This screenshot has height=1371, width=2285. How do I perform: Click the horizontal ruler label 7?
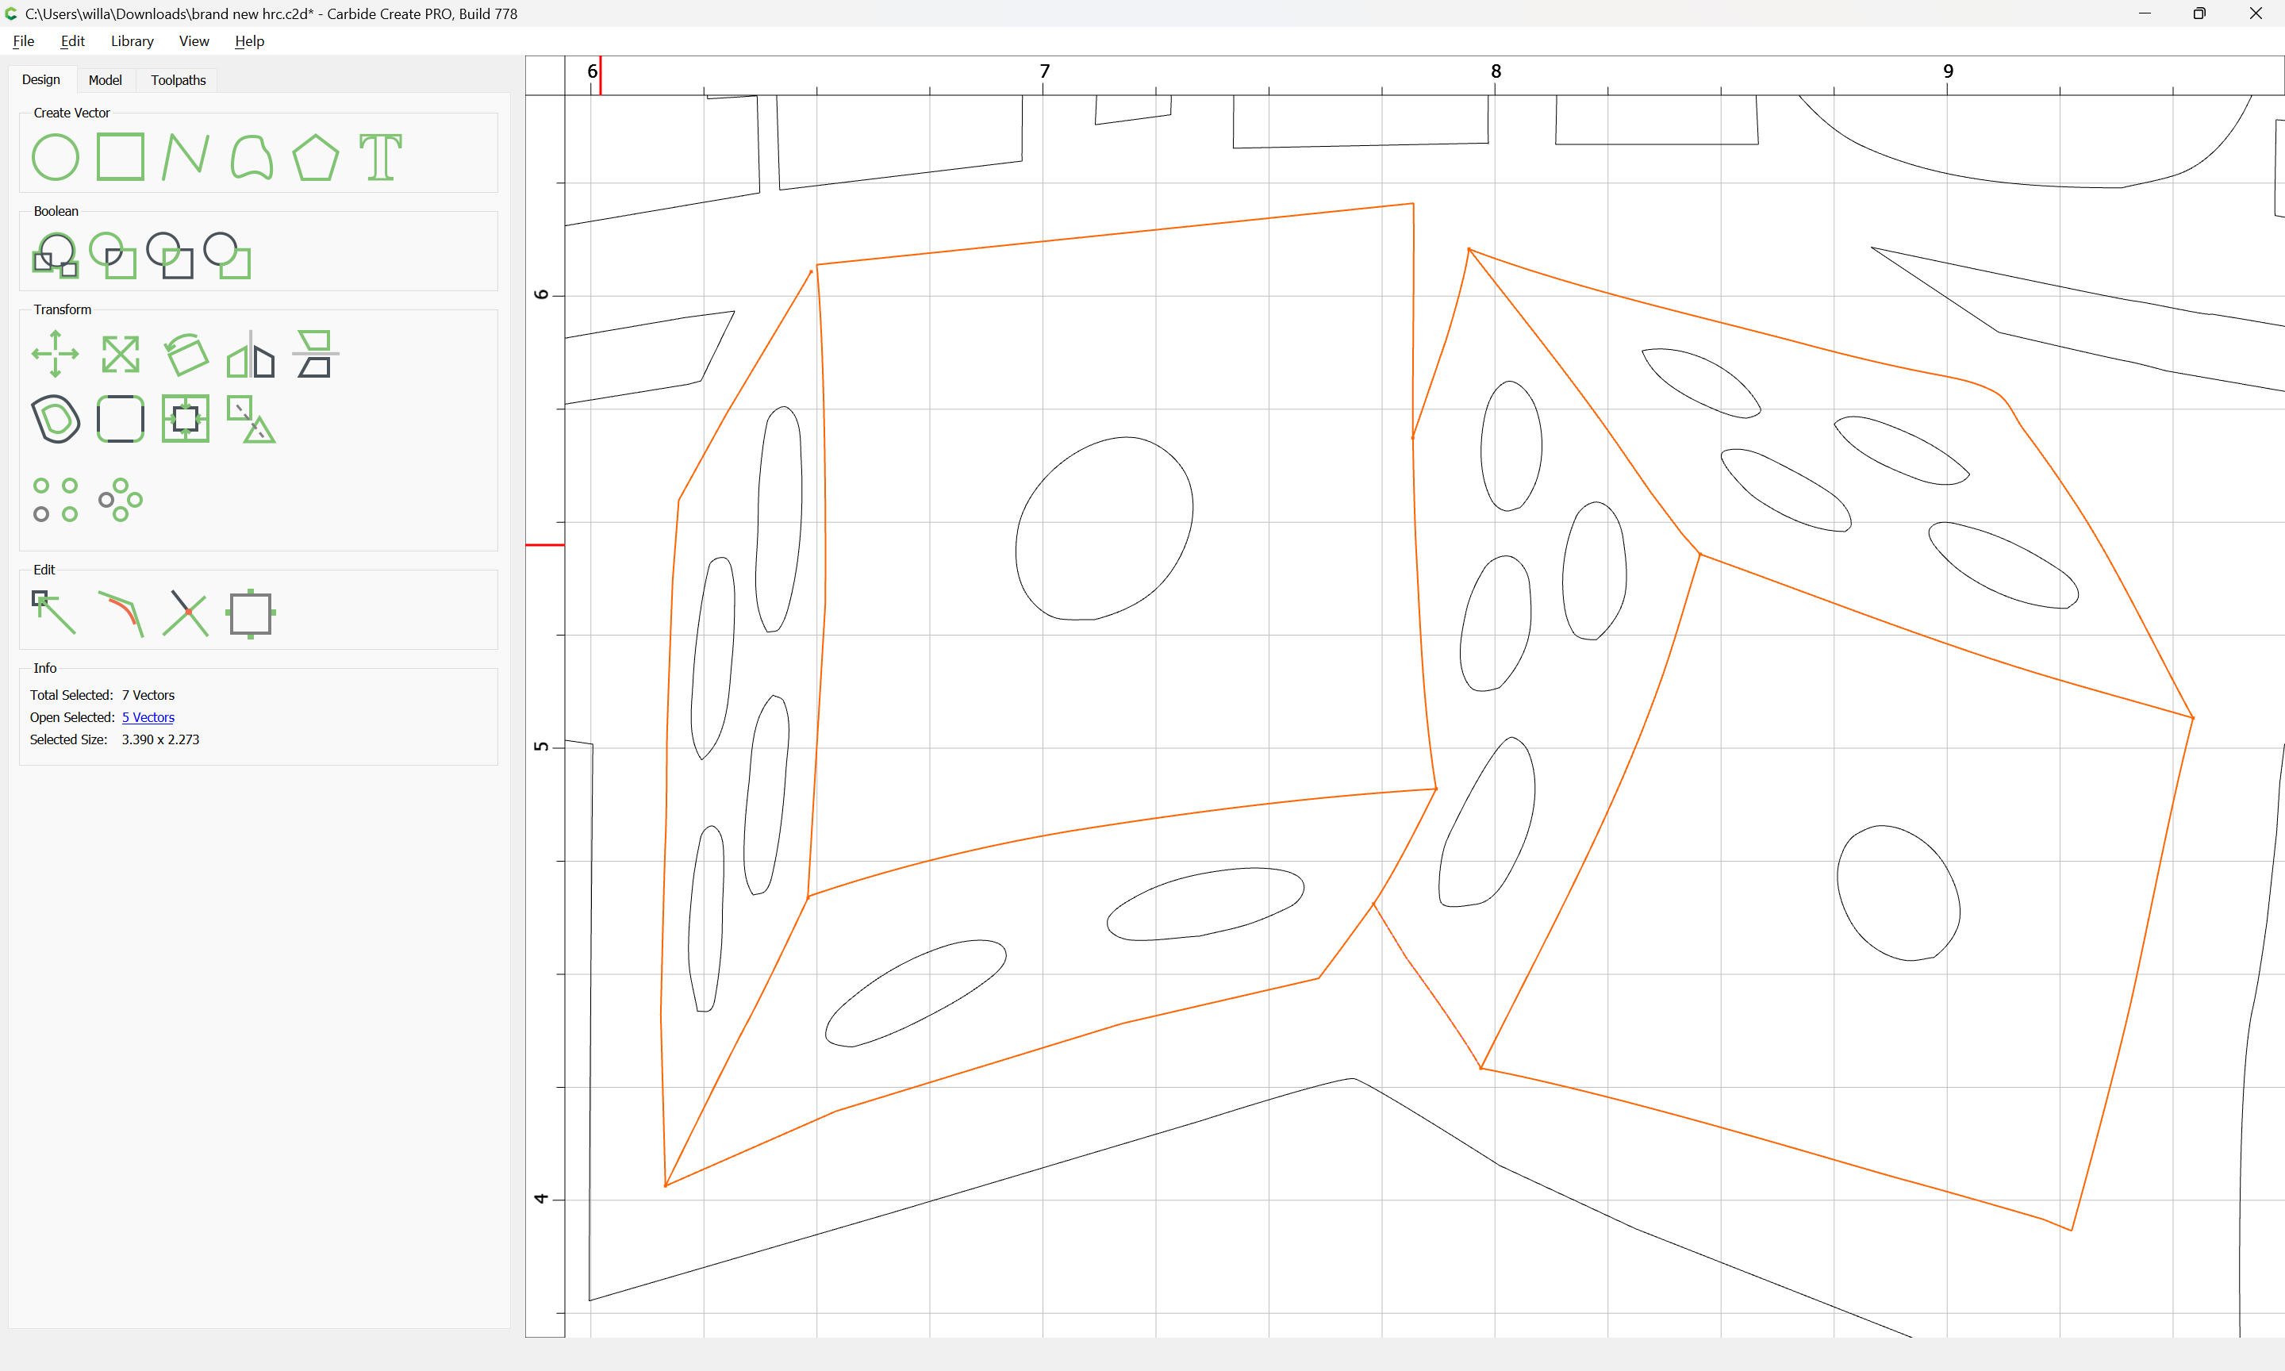1045,71
